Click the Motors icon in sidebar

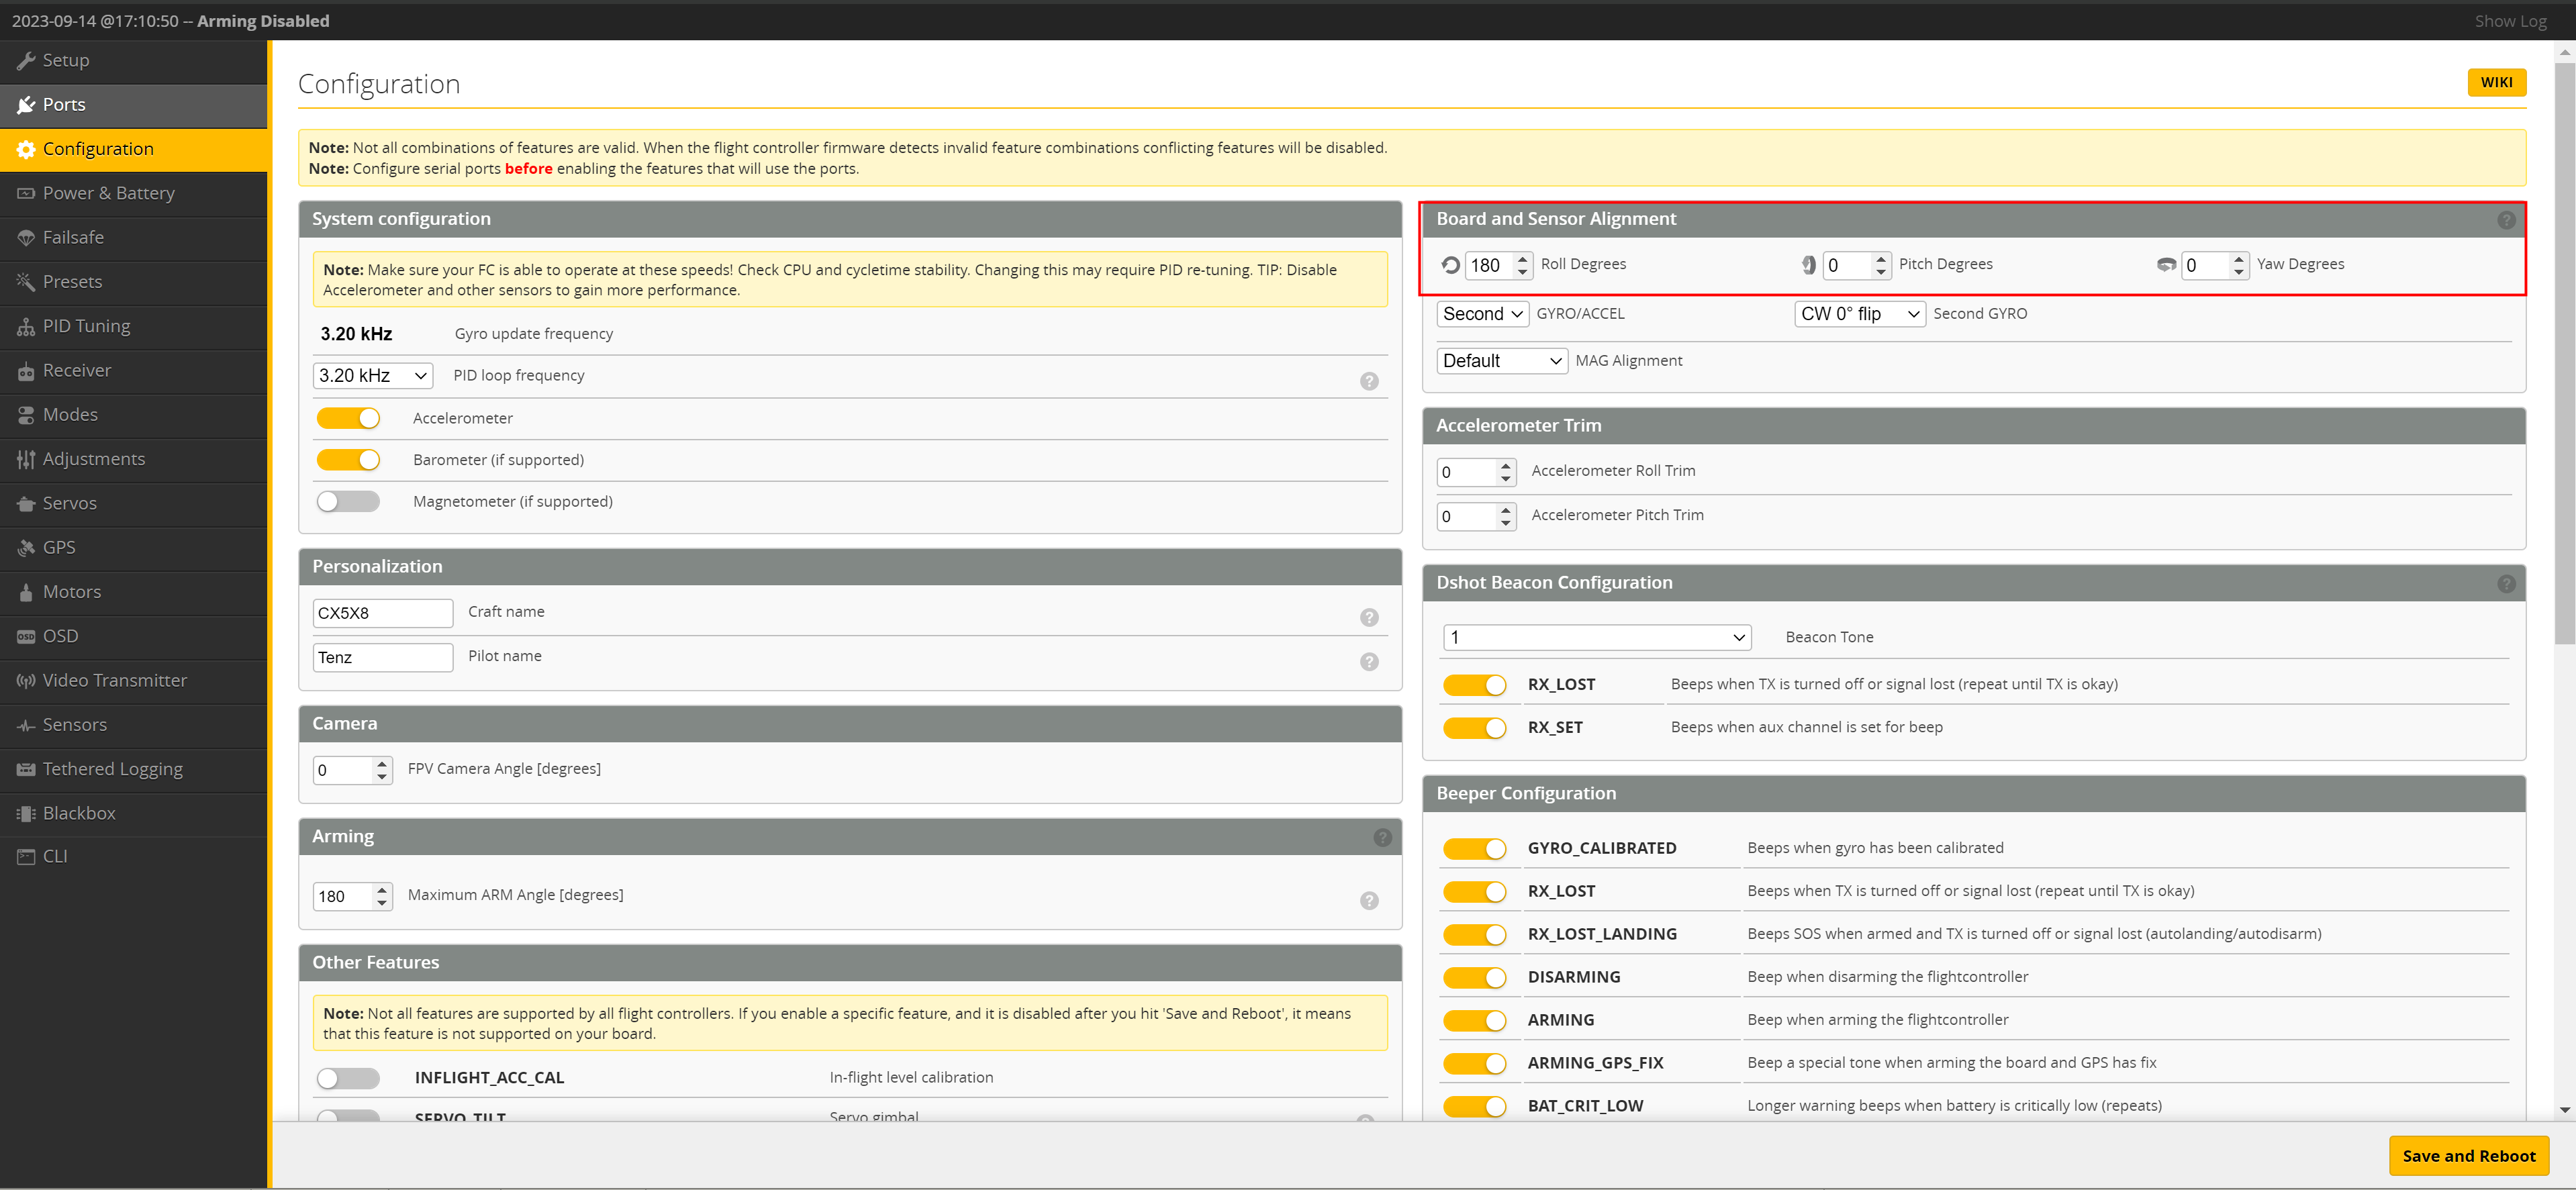[26, 592]
